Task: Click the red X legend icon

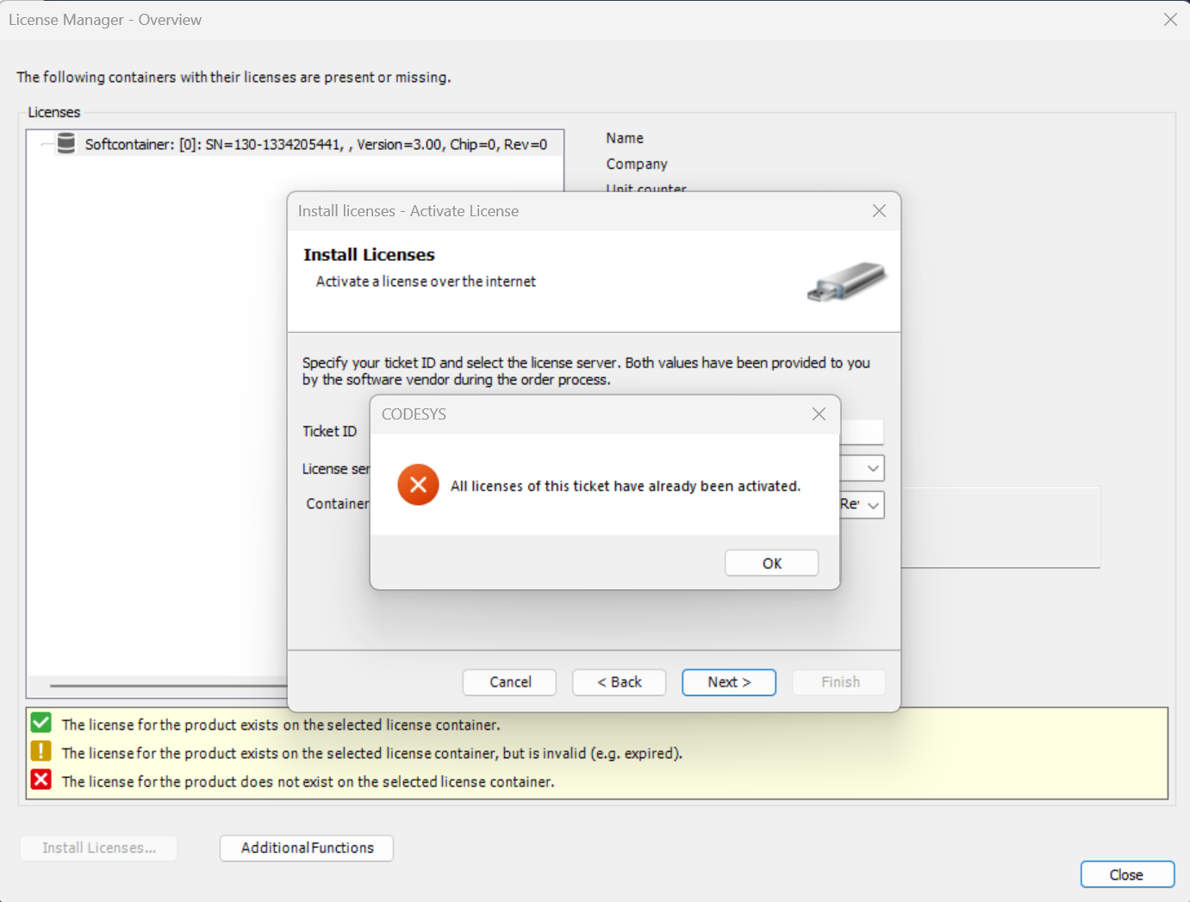Action: [x=40, y=780]
